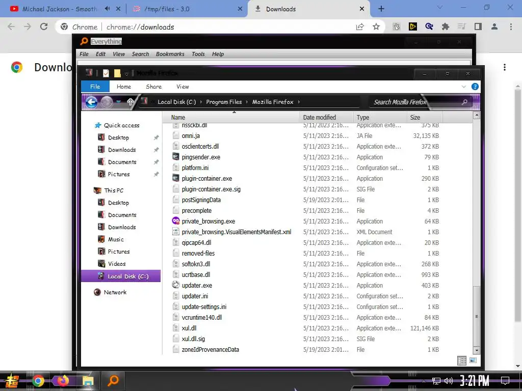The height and width of the screenshot is (391, 522).
Task: Open the Chrome profile avatar icon
Action: point(494,26)
